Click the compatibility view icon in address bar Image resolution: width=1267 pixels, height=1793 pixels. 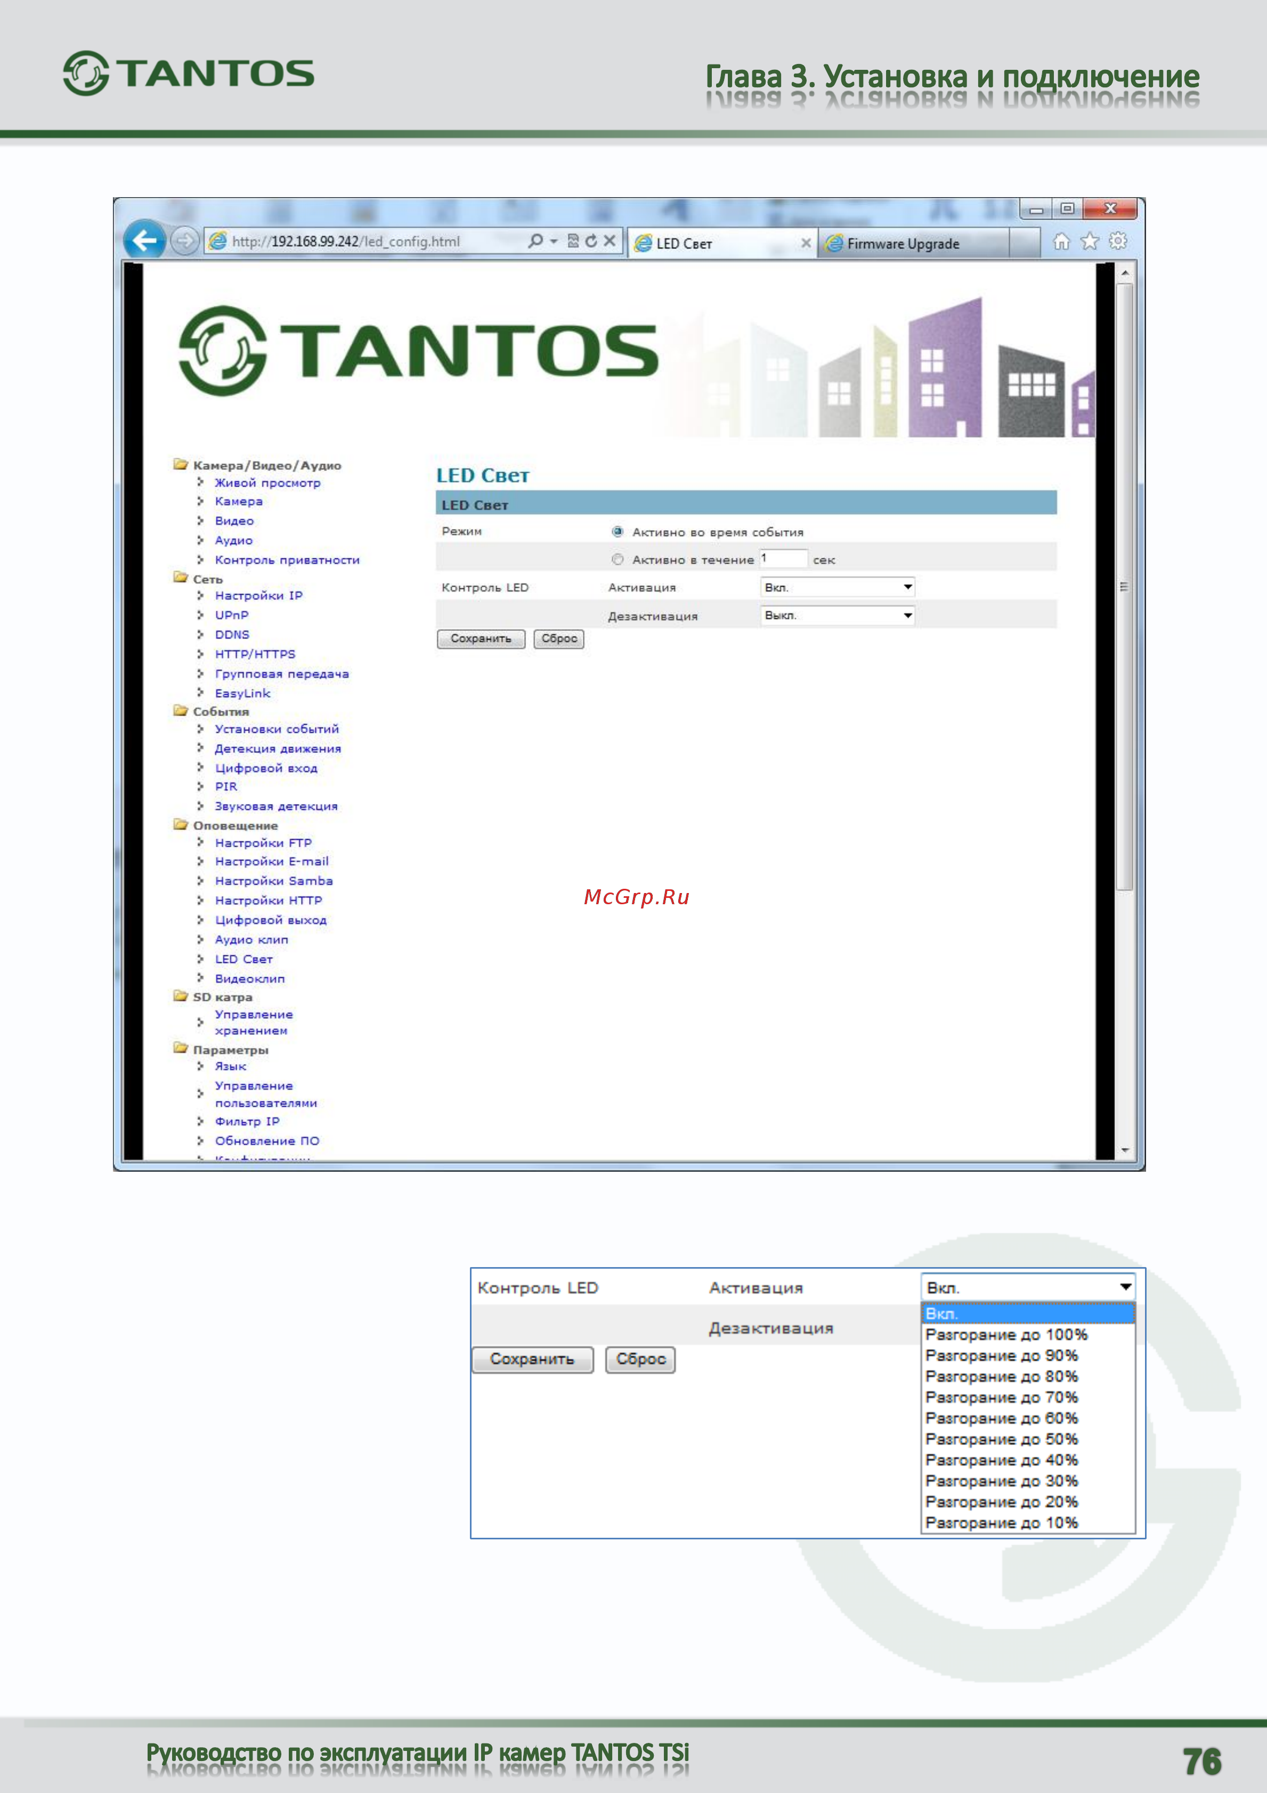573,241
